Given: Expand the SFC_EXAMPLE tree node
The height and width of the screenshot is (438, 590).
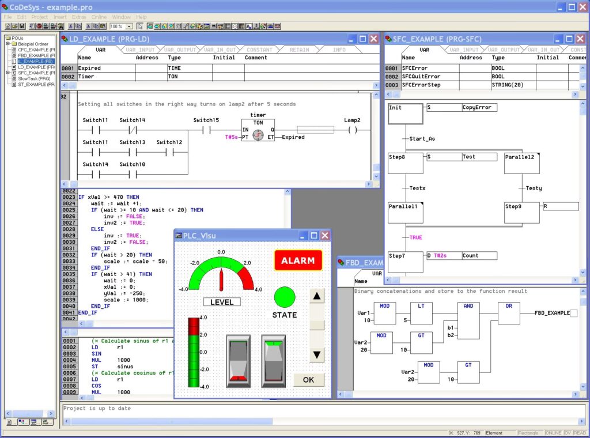Looking at the screenshot, I should 7,73.
